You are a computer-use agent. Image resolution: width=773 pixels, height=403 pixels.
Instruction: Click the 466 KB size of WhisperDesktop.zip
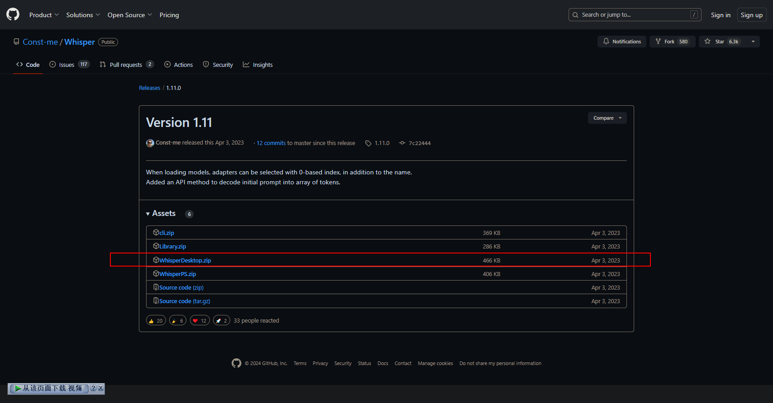[x=491, y=261]
